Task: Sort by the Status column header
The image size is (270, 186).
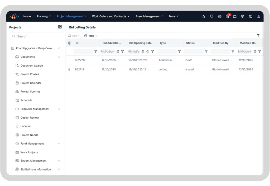Action: tap(190, 43)
